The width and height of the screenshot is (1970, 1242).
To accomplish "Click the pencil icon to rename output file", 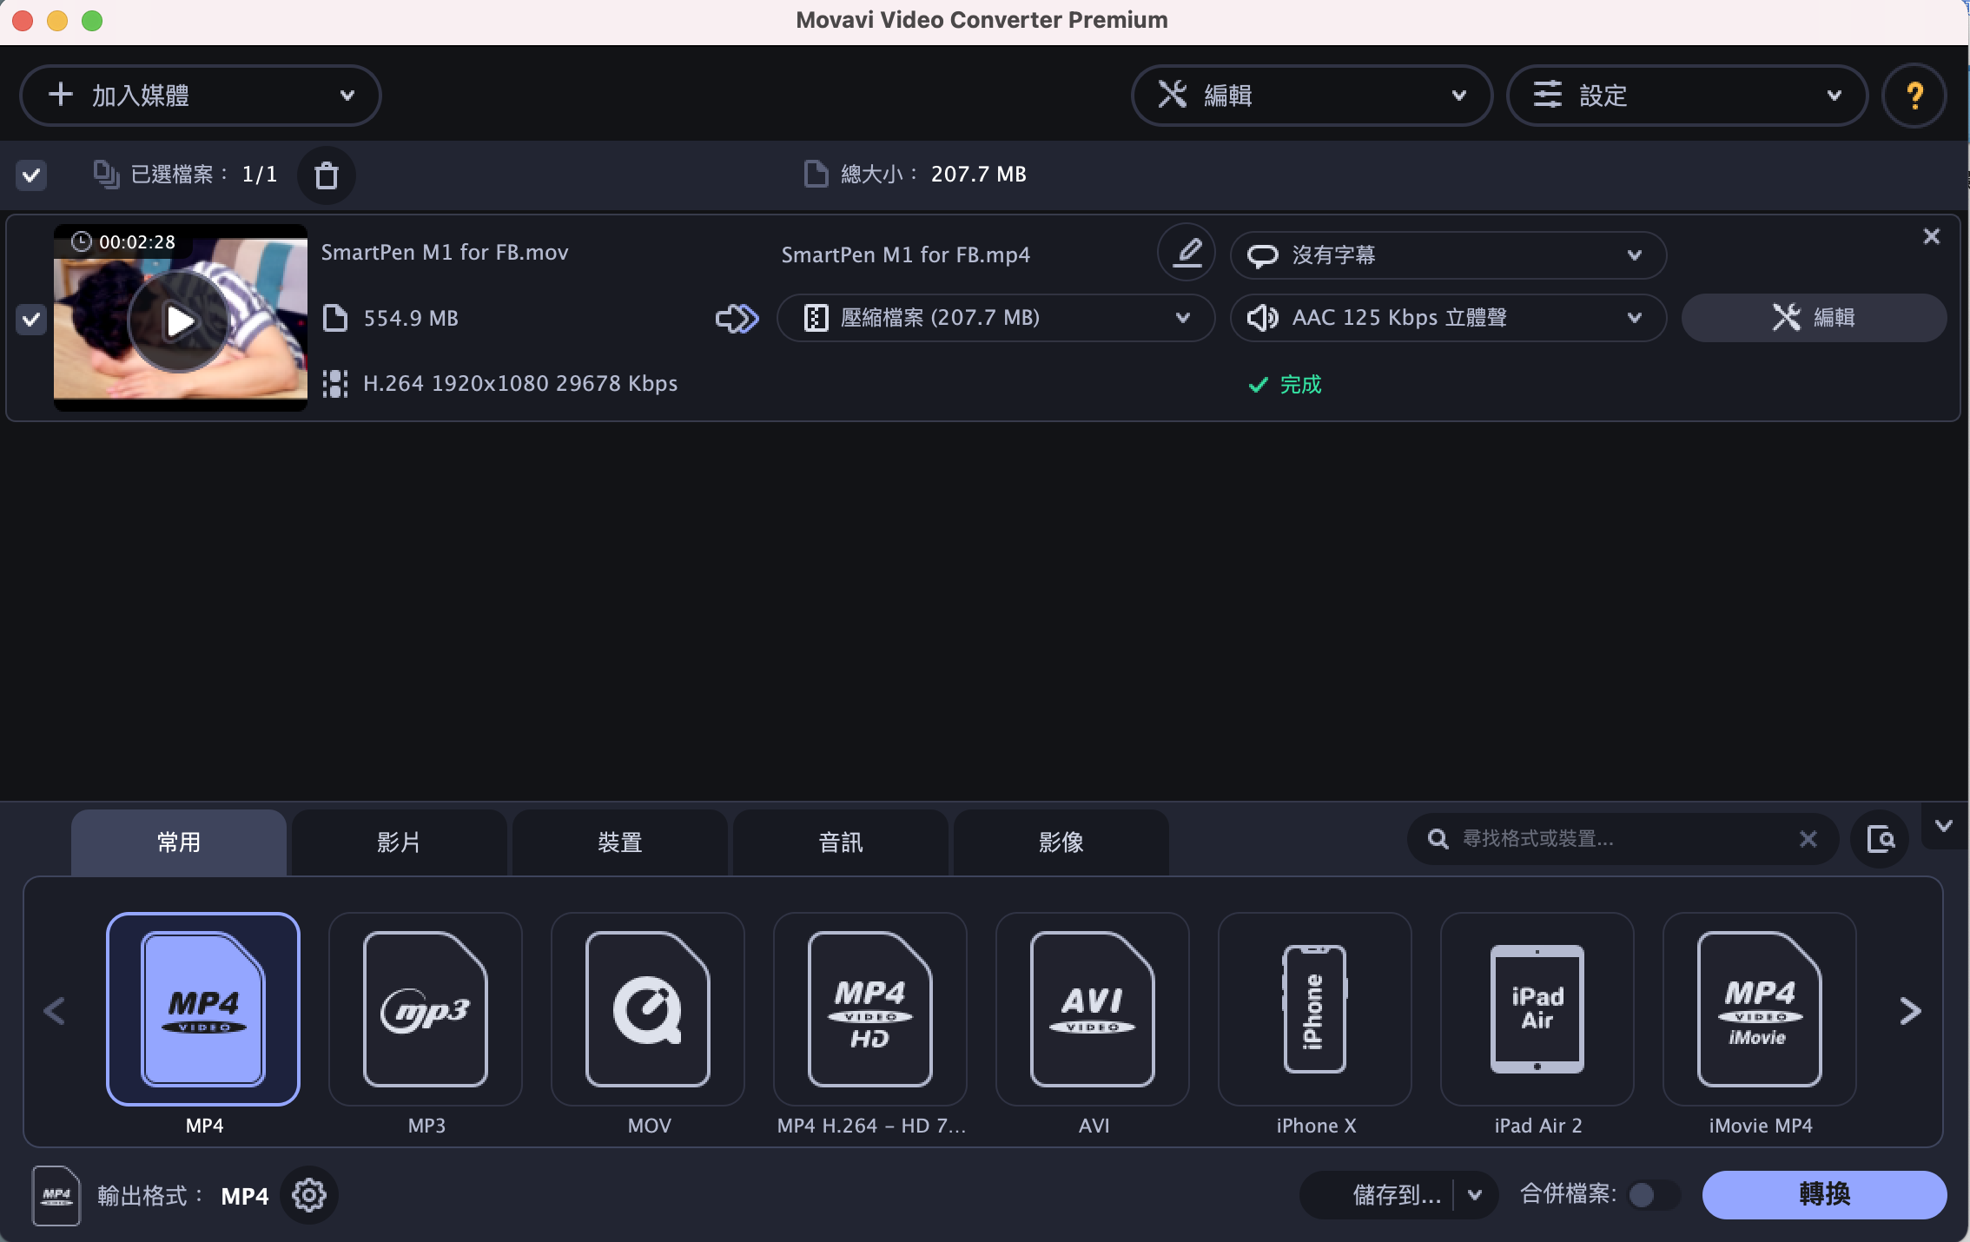I will click(x=1187, y=254).
